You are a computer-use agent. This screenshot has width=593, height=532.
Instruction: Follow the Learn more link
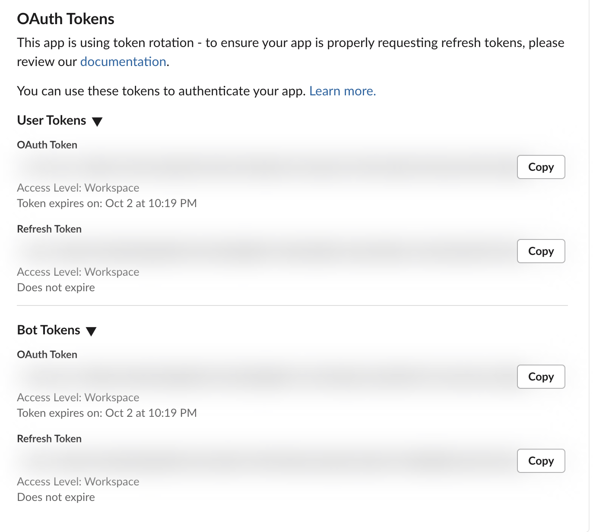pyautogui.click(x=342, y=91)
